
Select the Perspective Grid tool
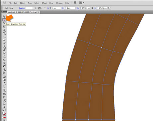pyautogui.click(x=4, y=73)
